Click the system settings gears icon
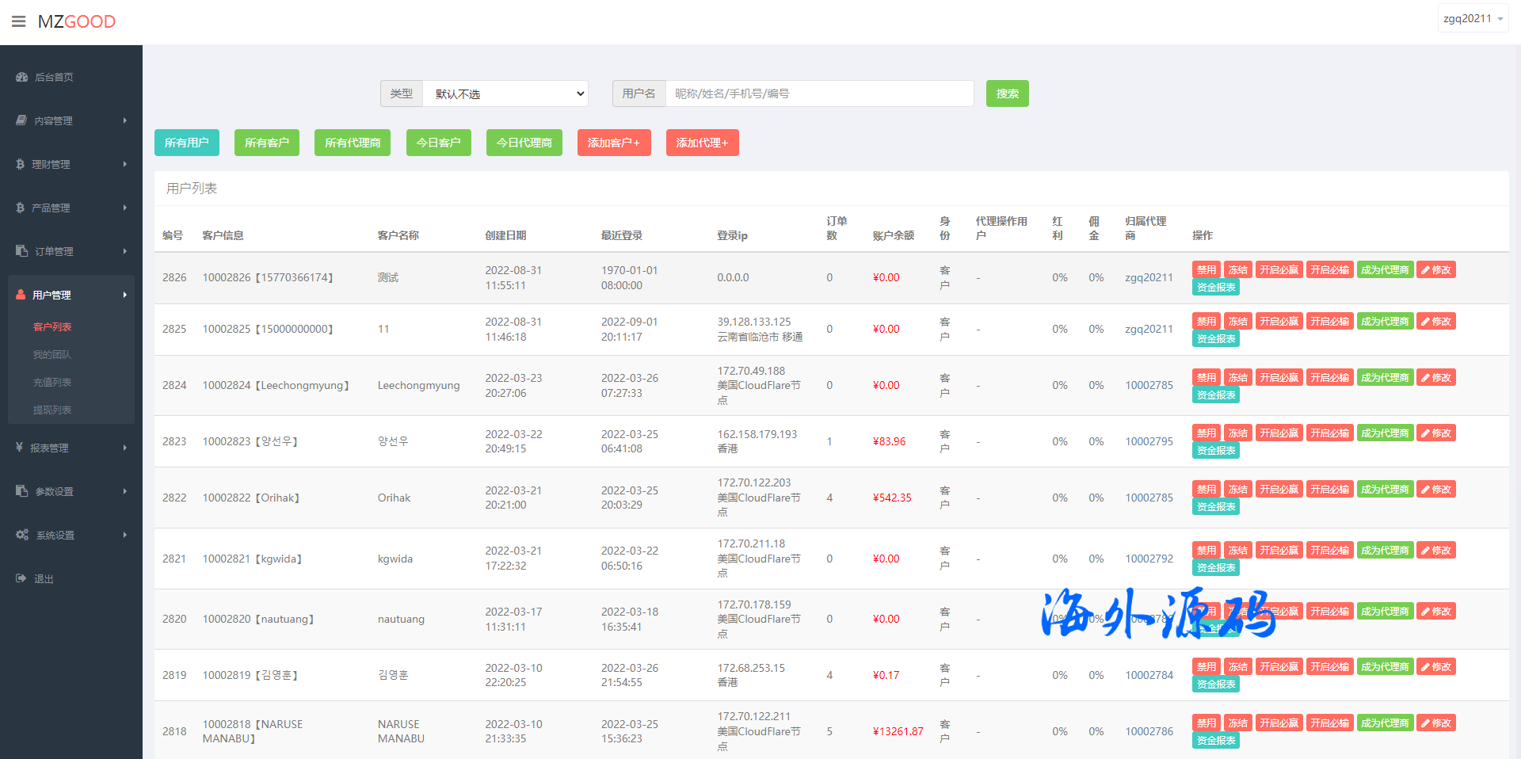The width and height of the screenshot is (1521, 759). (22, 535)
